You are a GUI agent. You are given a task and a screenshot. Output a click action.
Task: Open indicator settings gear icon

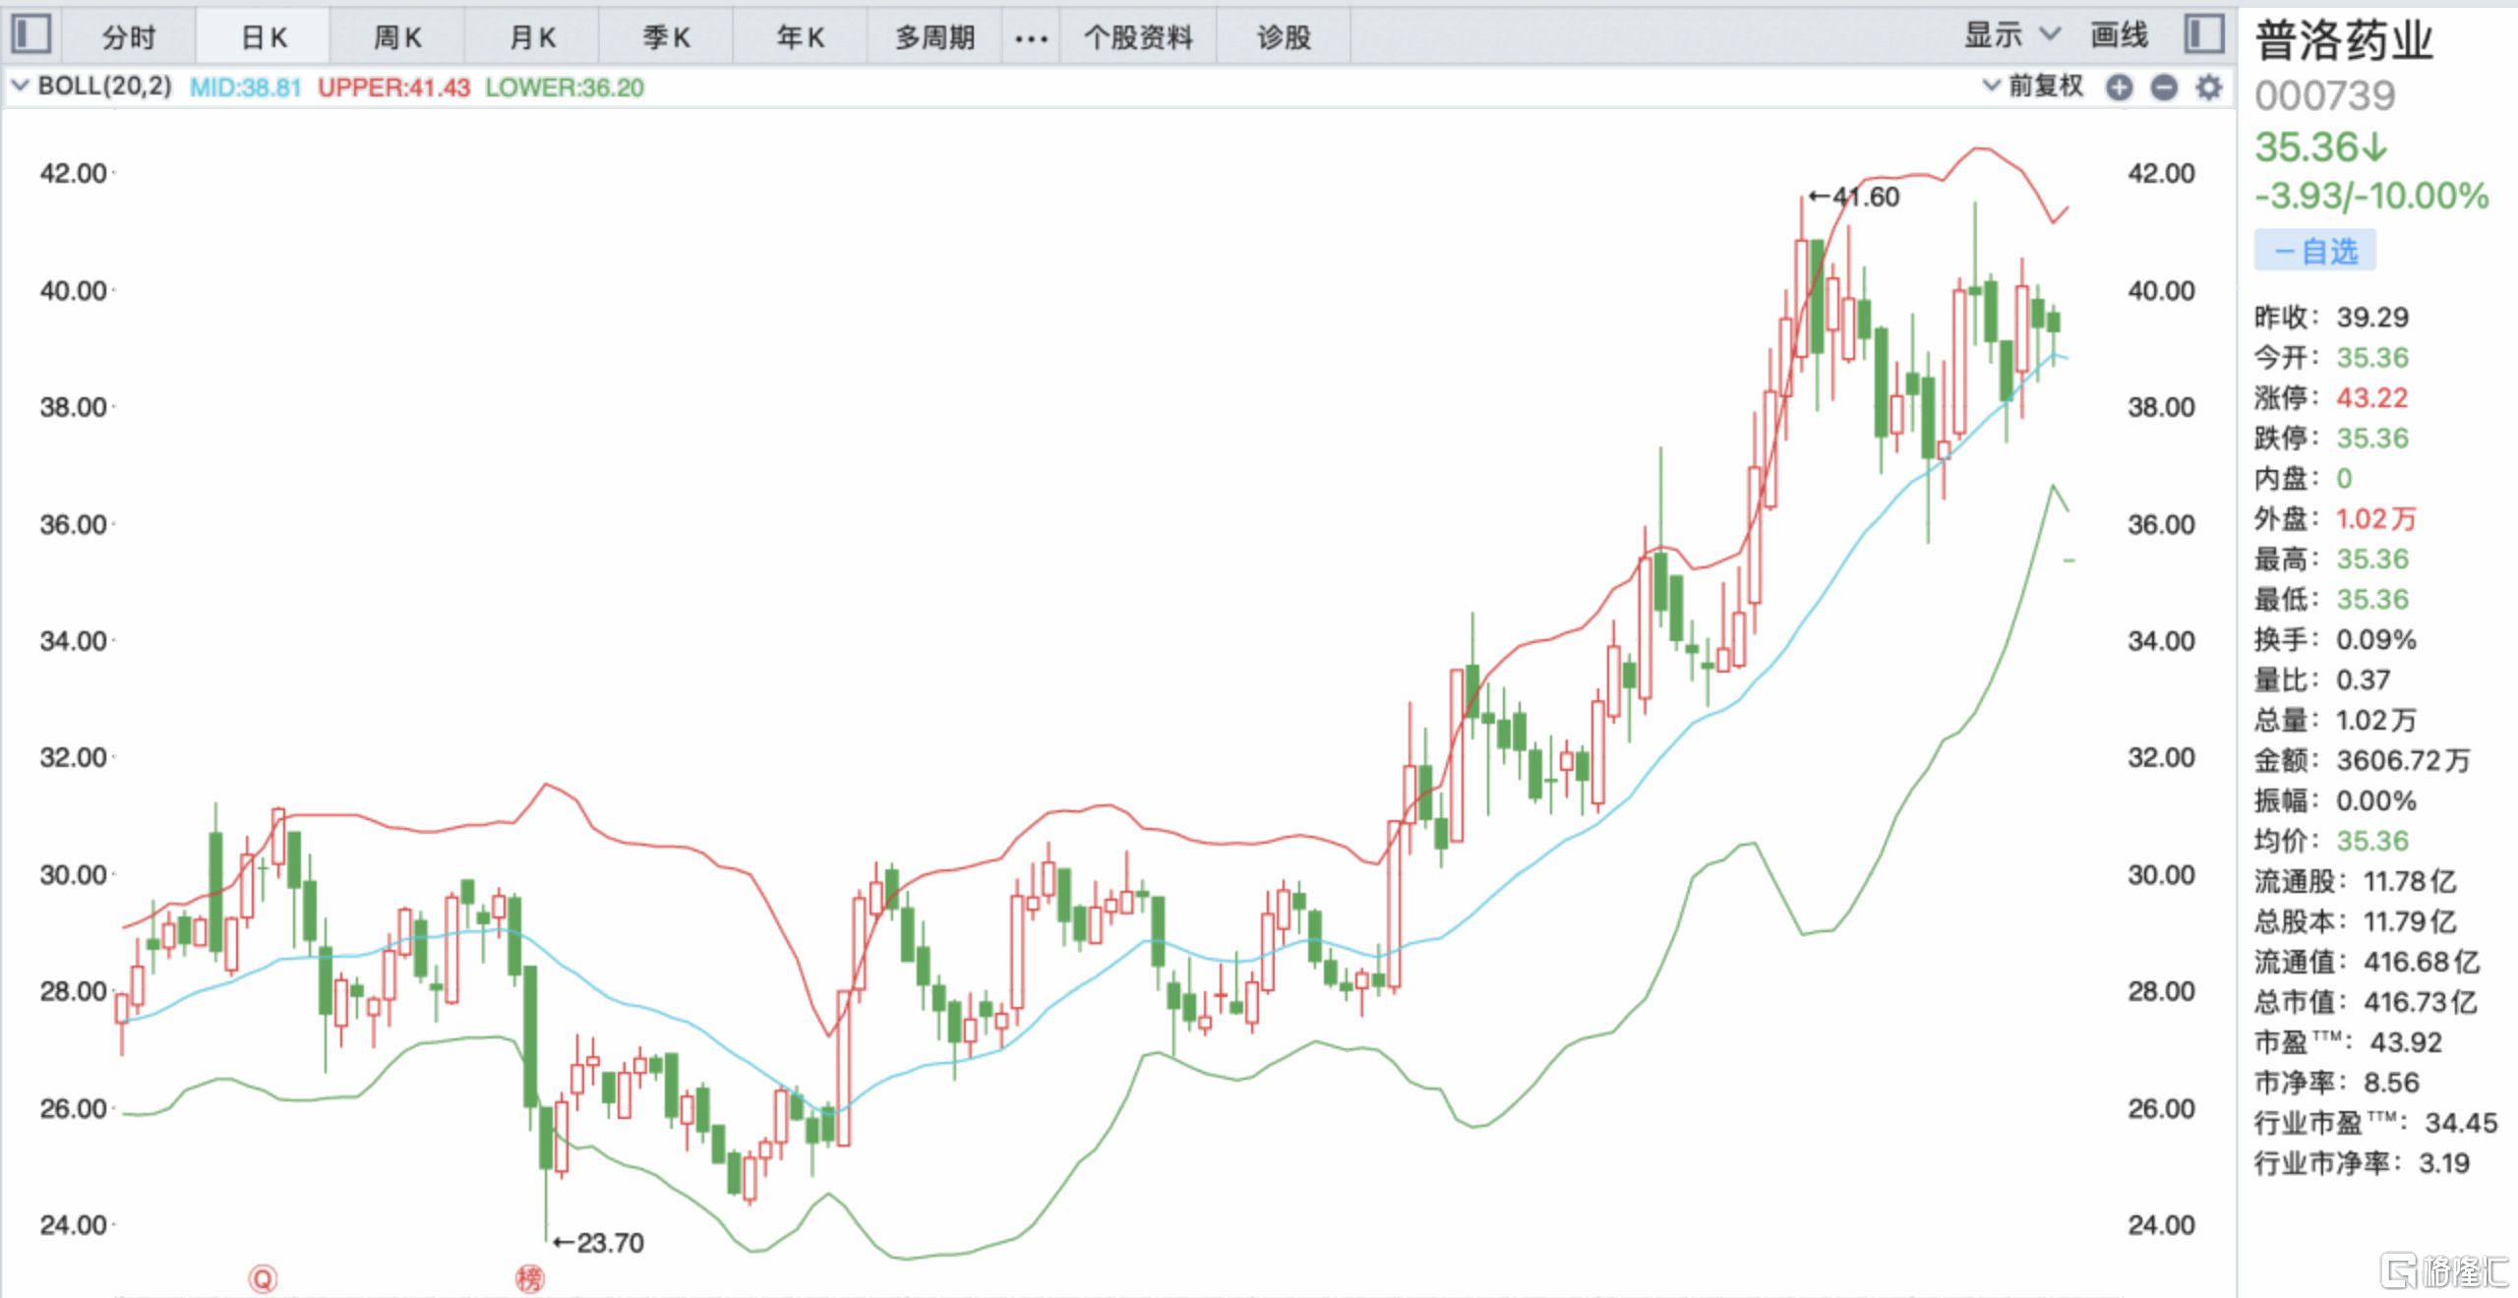(2209, 88)
